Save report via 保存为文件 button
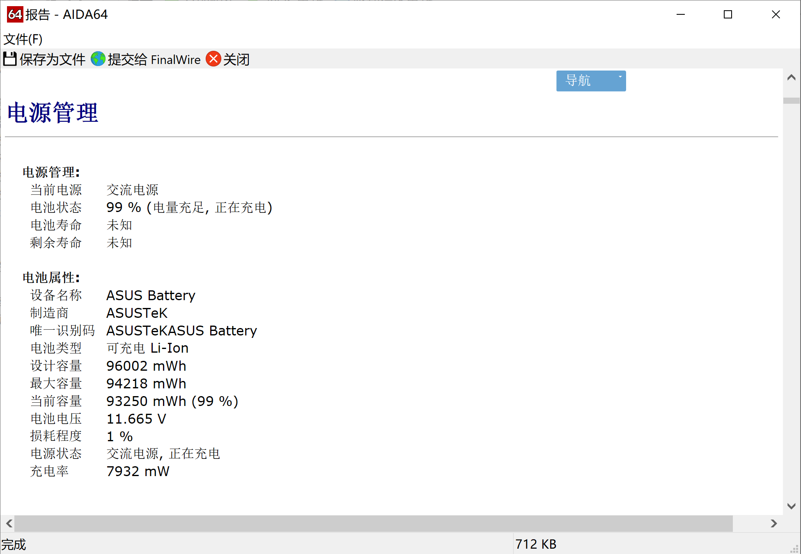 (44, 59)
